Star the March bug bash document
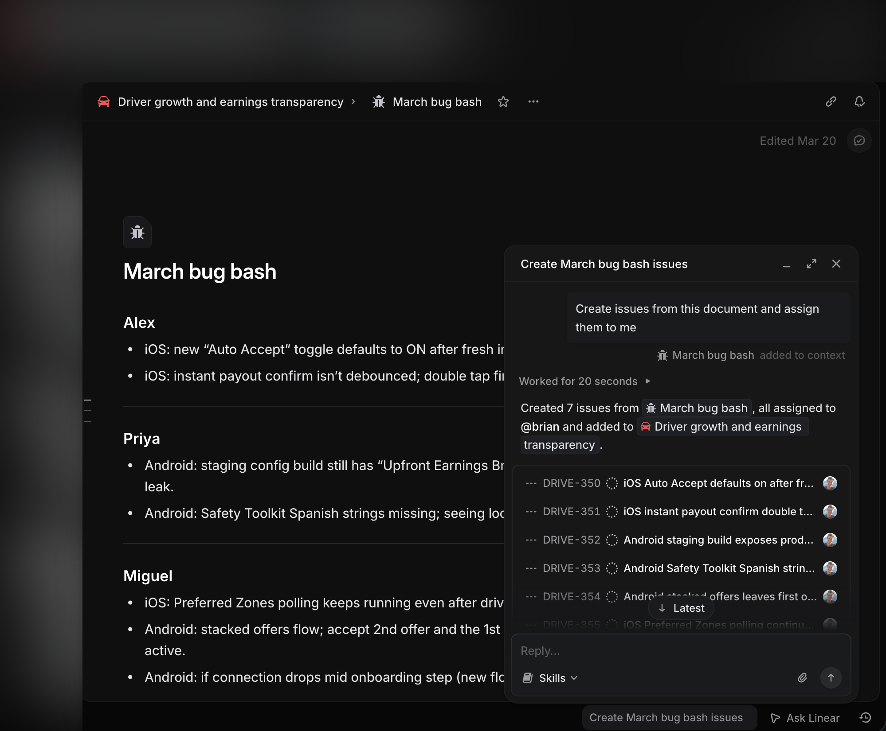 (x=503, y=102)
